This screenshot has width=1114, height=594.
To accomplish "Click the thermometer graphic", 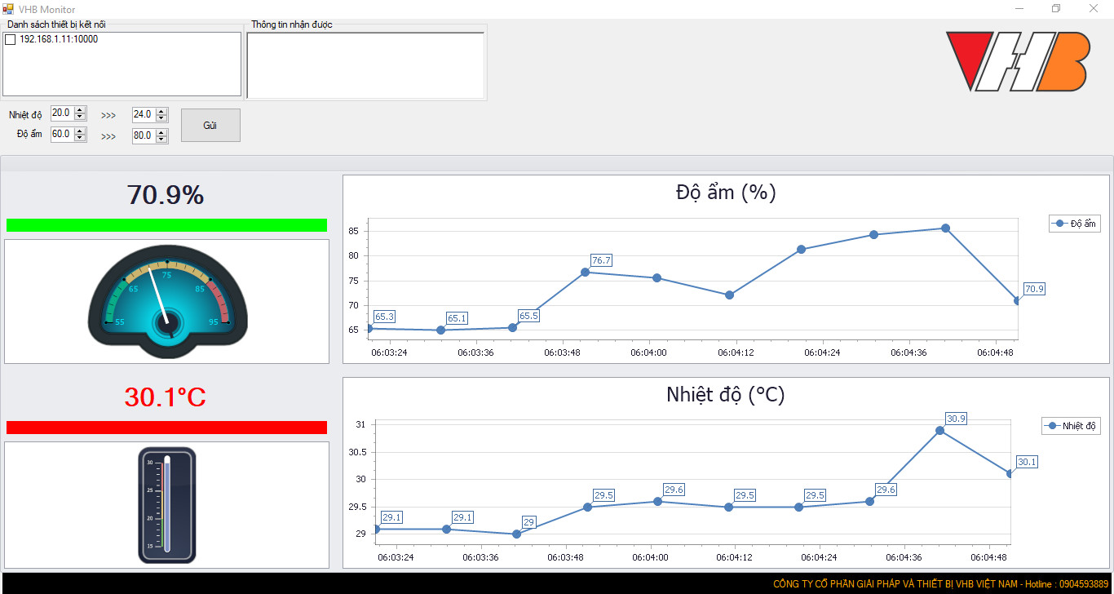I will pos(167,505).
